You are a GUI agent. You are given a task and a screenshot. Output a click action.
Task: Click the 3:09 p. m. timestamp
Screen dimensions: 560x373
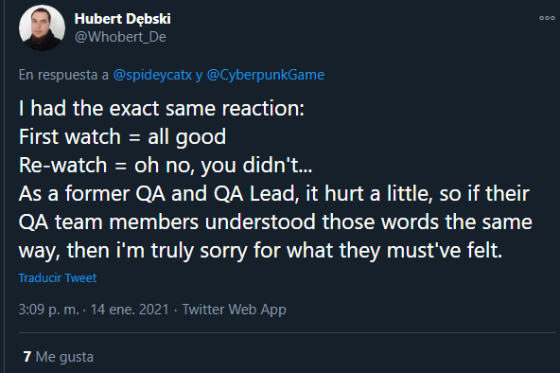click(x=48, y=310)
